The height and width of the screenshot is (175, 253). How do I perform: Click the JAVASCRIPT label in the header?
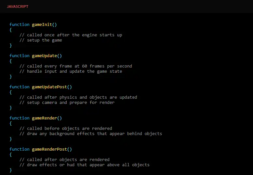point(18,6)
